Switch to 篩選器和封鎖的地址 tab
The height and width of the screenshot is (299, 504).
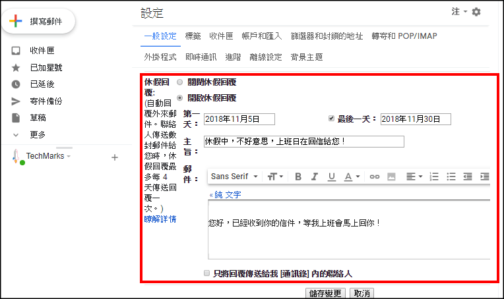(327, 36)
